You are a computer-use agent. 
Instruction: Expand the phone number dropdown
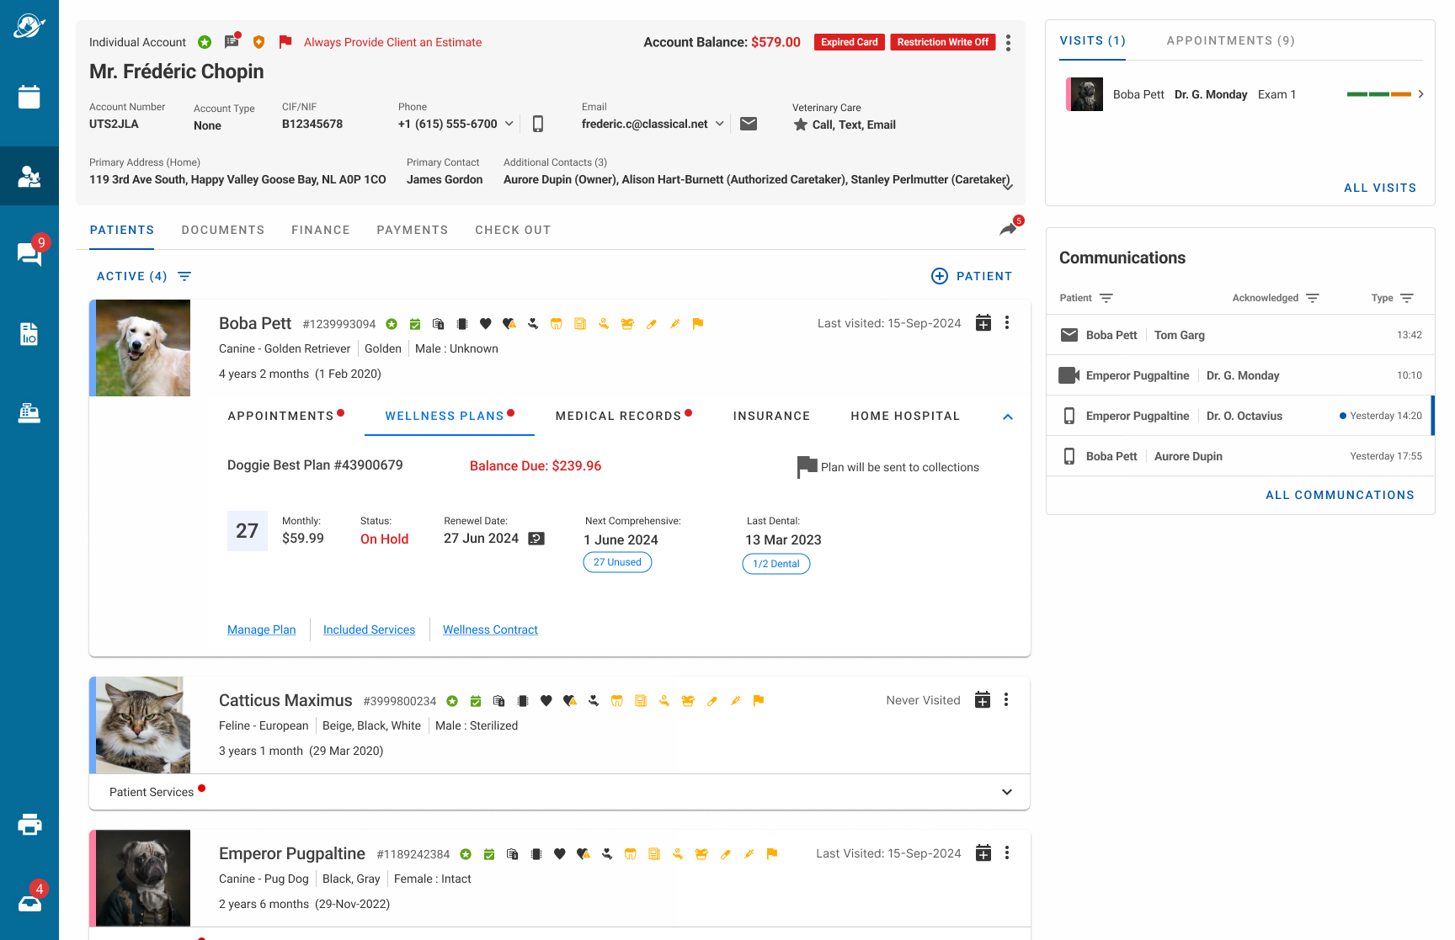point(509,124)
